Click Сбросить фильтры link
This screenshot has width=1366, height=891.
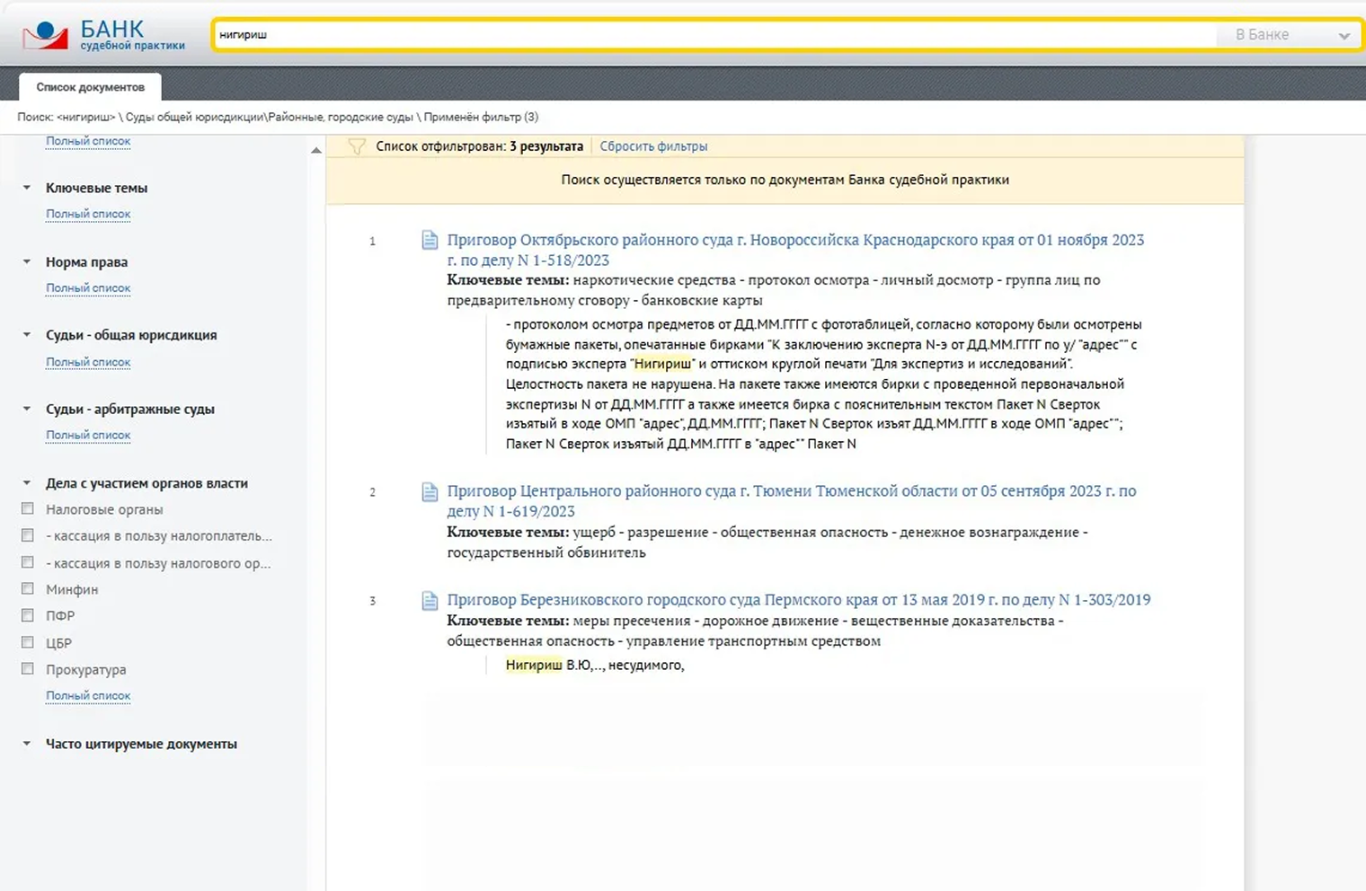[x=653, y=146]
